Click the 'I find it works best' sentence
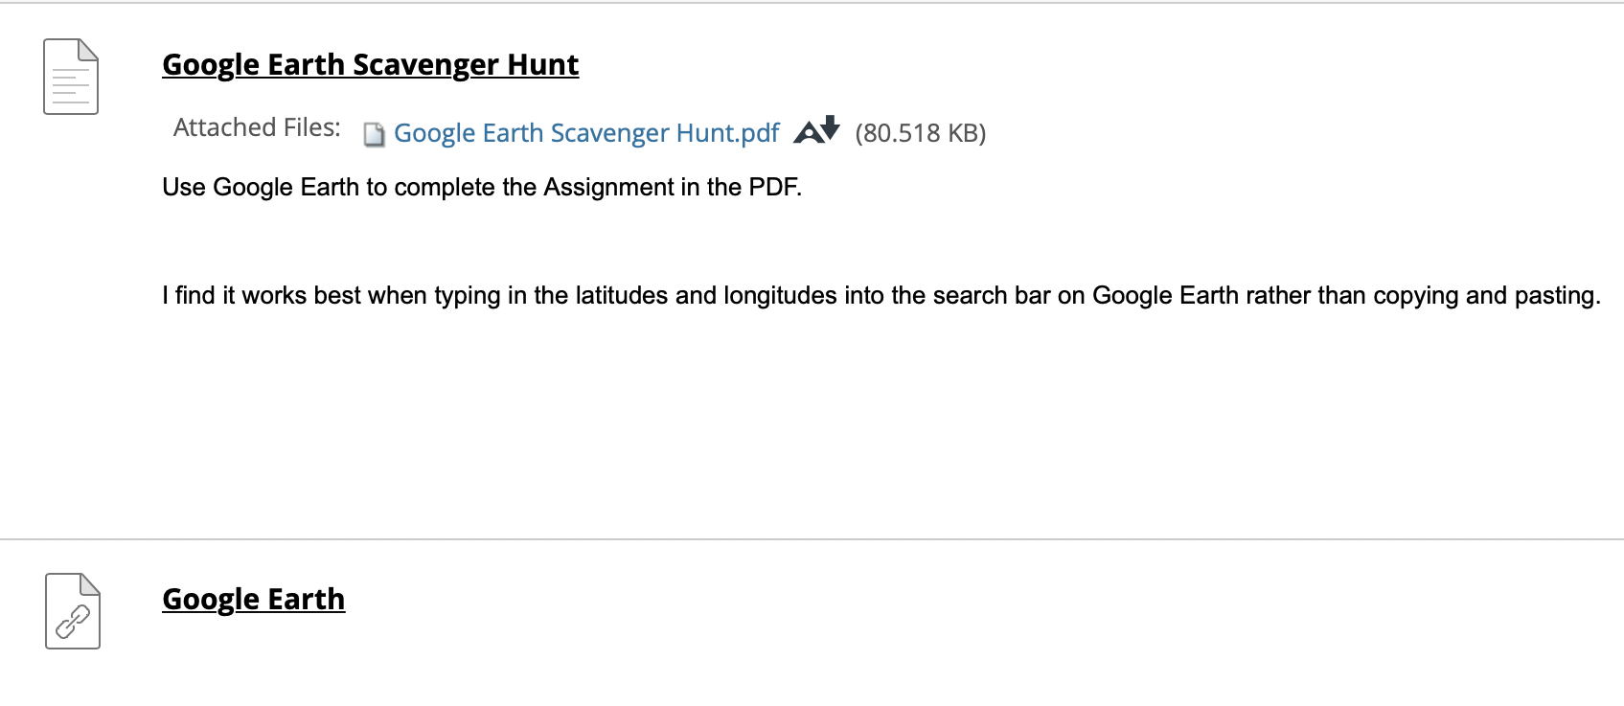This screenshot has width=1624, height=706. pyautogui.click(x=881, y=295)
